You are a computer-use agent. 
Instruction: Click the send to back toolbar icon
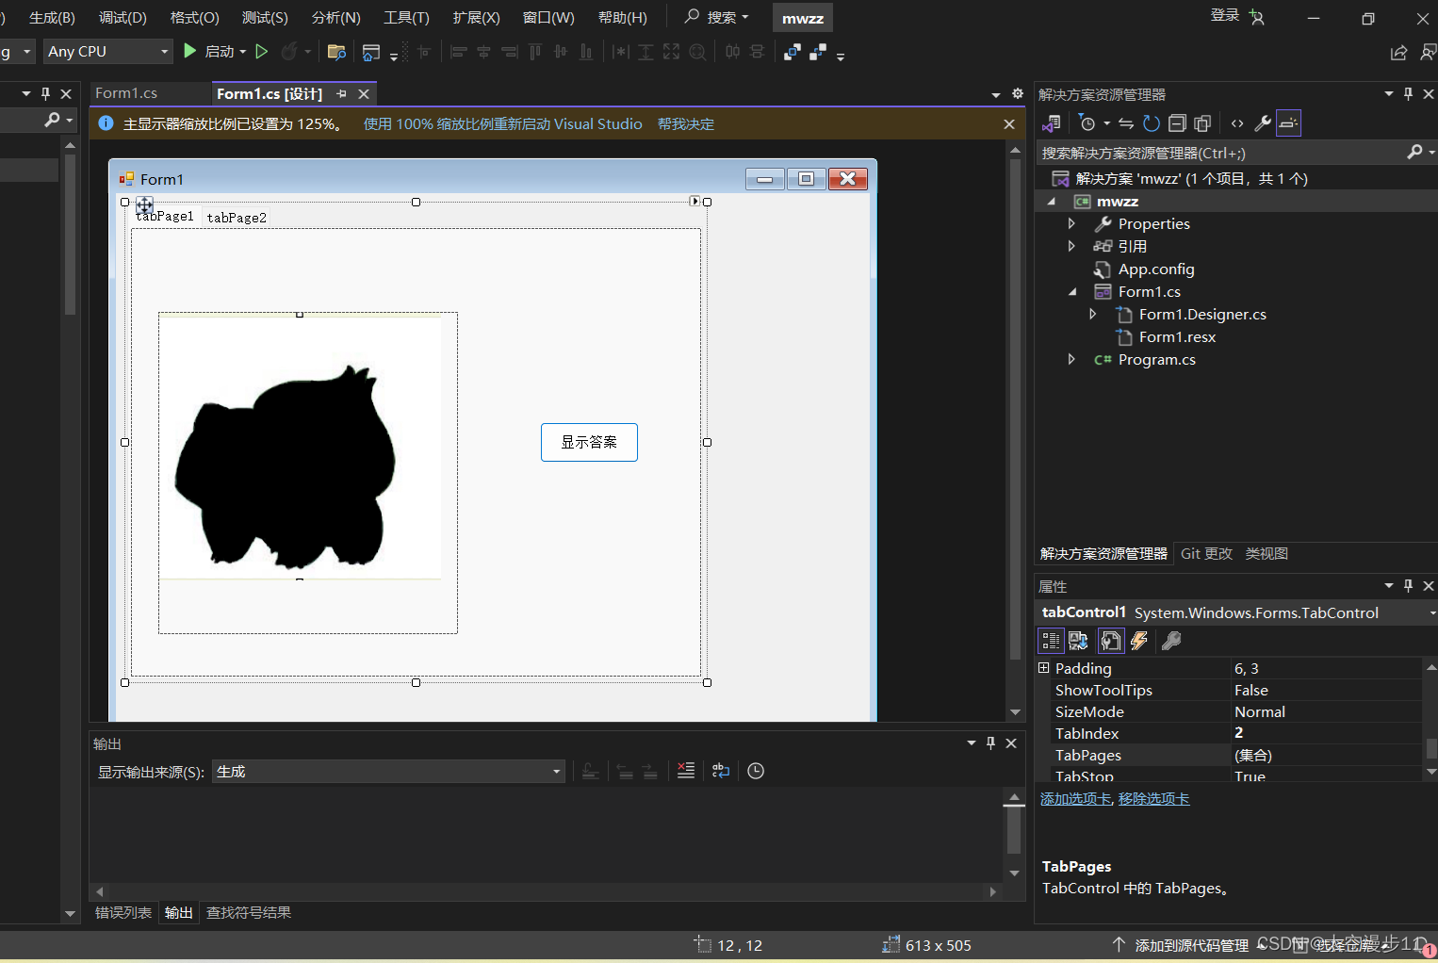point(817,52)
